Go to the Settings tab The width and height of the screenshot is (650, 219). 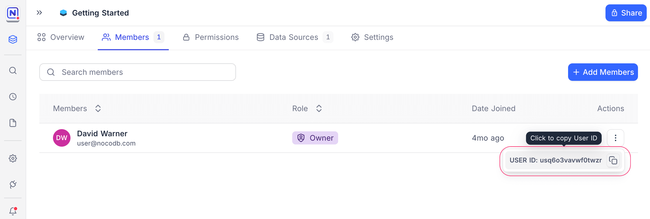[x=372, y=37]
